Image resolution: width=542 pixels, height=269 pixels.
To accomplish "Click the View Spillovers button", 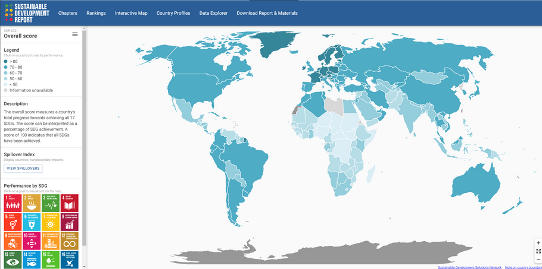I will point(23,168).
